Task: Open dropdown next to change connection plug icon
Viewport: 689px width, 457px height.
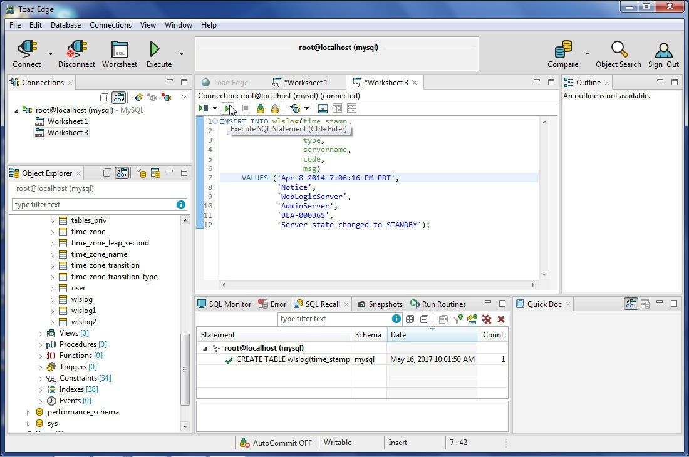Action: (306, 108)
